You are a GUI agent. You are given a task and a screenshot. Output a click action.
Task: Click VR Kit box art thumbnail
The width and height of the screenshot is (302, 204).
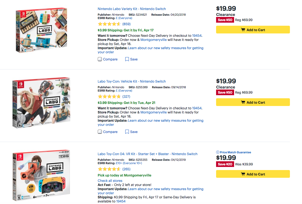(x=42, y=176)
